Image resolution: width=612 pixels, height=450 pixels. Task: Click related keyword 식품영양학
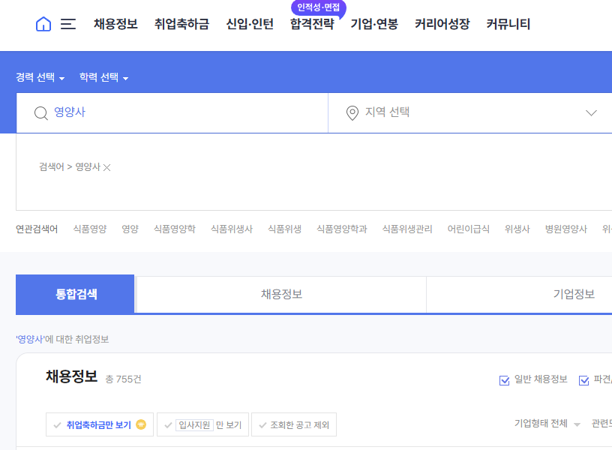[x=175, y=229]
